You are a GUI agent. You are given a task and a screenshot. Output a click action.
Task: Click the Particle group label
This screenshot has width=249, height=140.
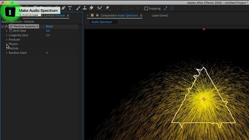tap(14, 48)
